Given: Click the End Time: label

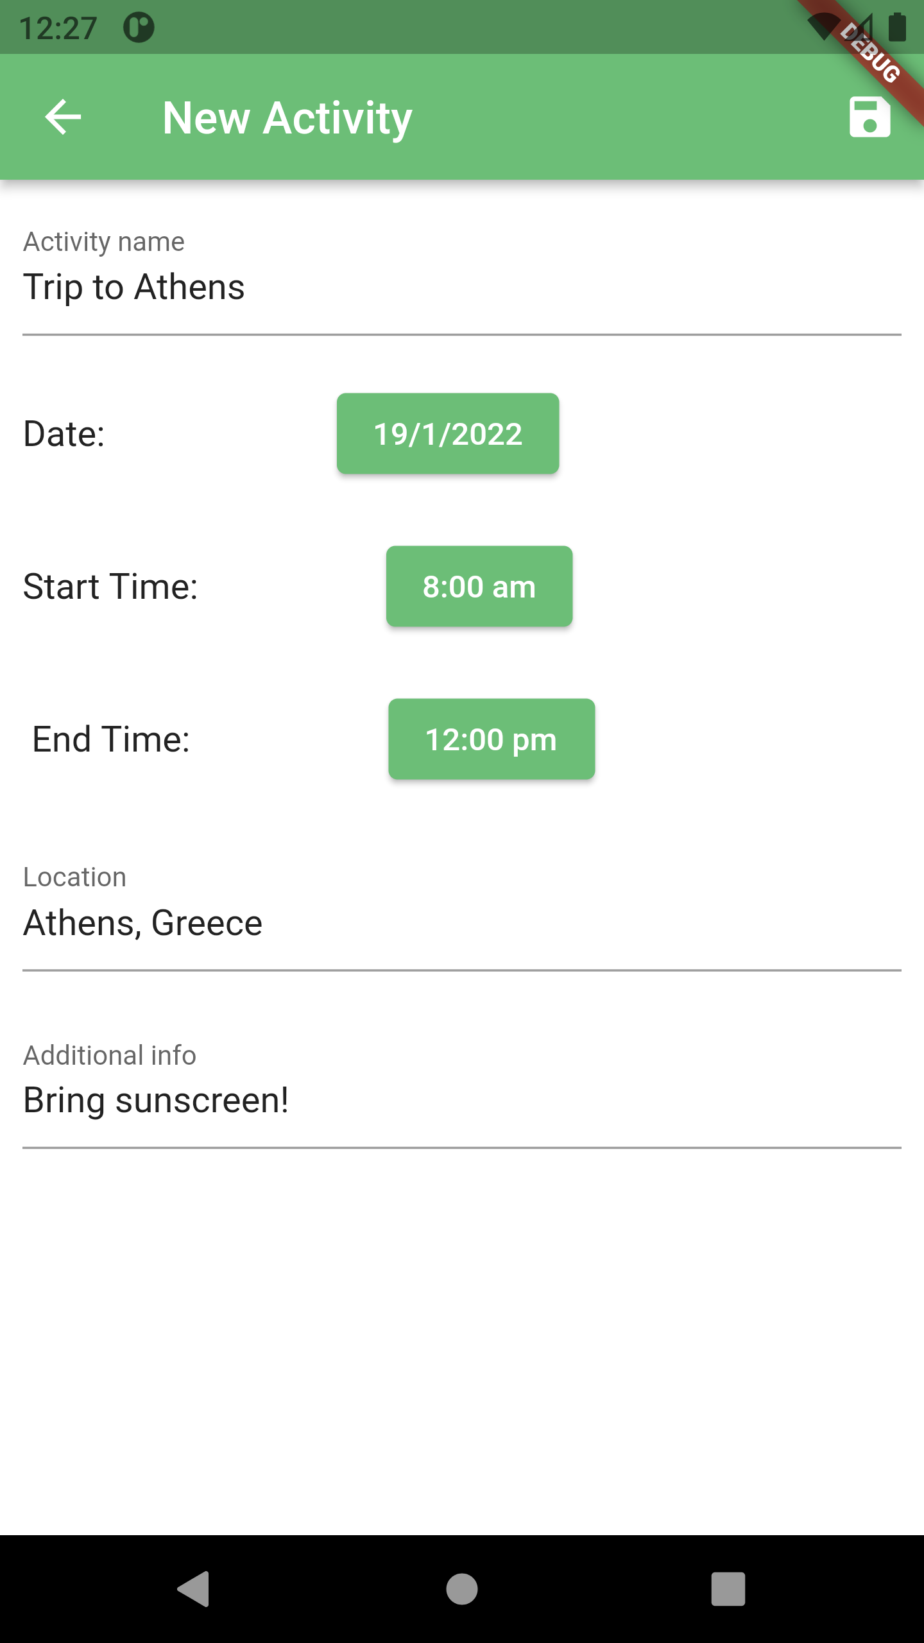Looking at the screenshot, I should (111, 739).
